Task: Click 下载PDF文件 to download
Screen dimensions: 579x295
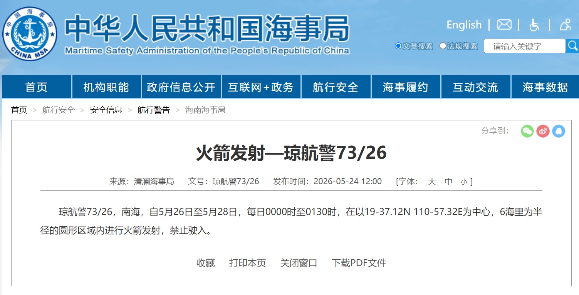Action: [x=359, y=263]
